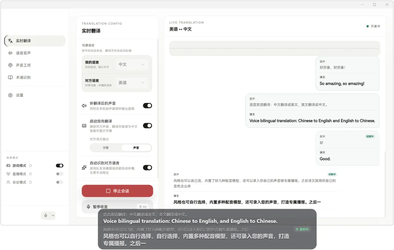Click the dashed placeholder bar atop chat
This screenshot has width=394, height=250.
(275, 48)
